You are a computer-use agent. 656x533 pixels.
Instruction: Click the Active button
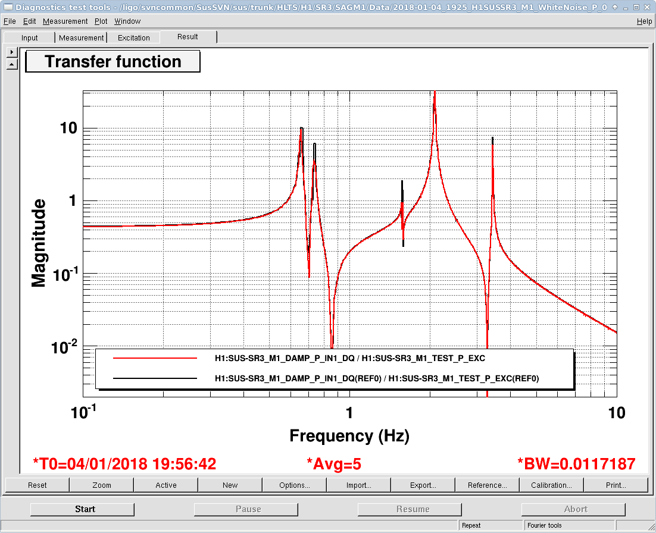(x=166, y=485)
